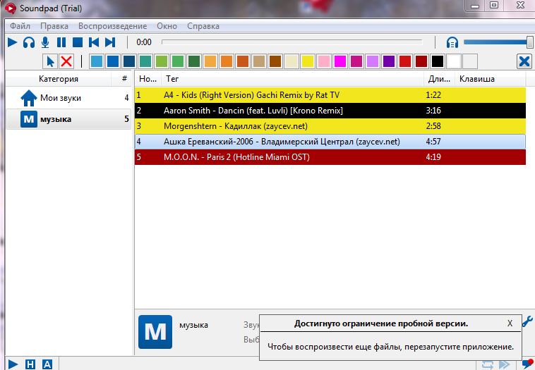The width and height of the screenshot is (535, 370).
Task: Pause the current sound
Action: point(61,42)
